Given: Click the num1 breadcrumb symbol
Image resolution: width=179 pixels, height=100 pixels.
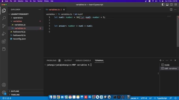Looking at the screenshot, I should (x=79, y=14).
